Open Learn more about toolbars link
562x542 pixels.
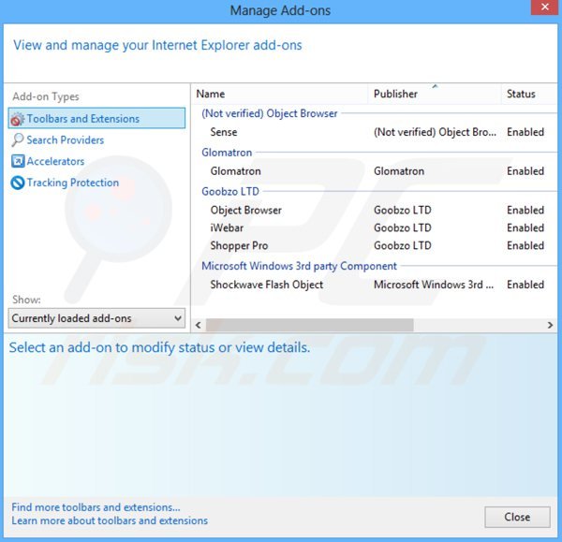tap(110, 520)
